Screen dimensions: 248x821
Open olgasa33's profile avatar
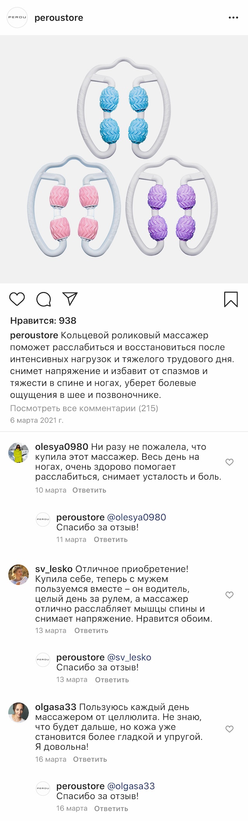pos(19,712)
